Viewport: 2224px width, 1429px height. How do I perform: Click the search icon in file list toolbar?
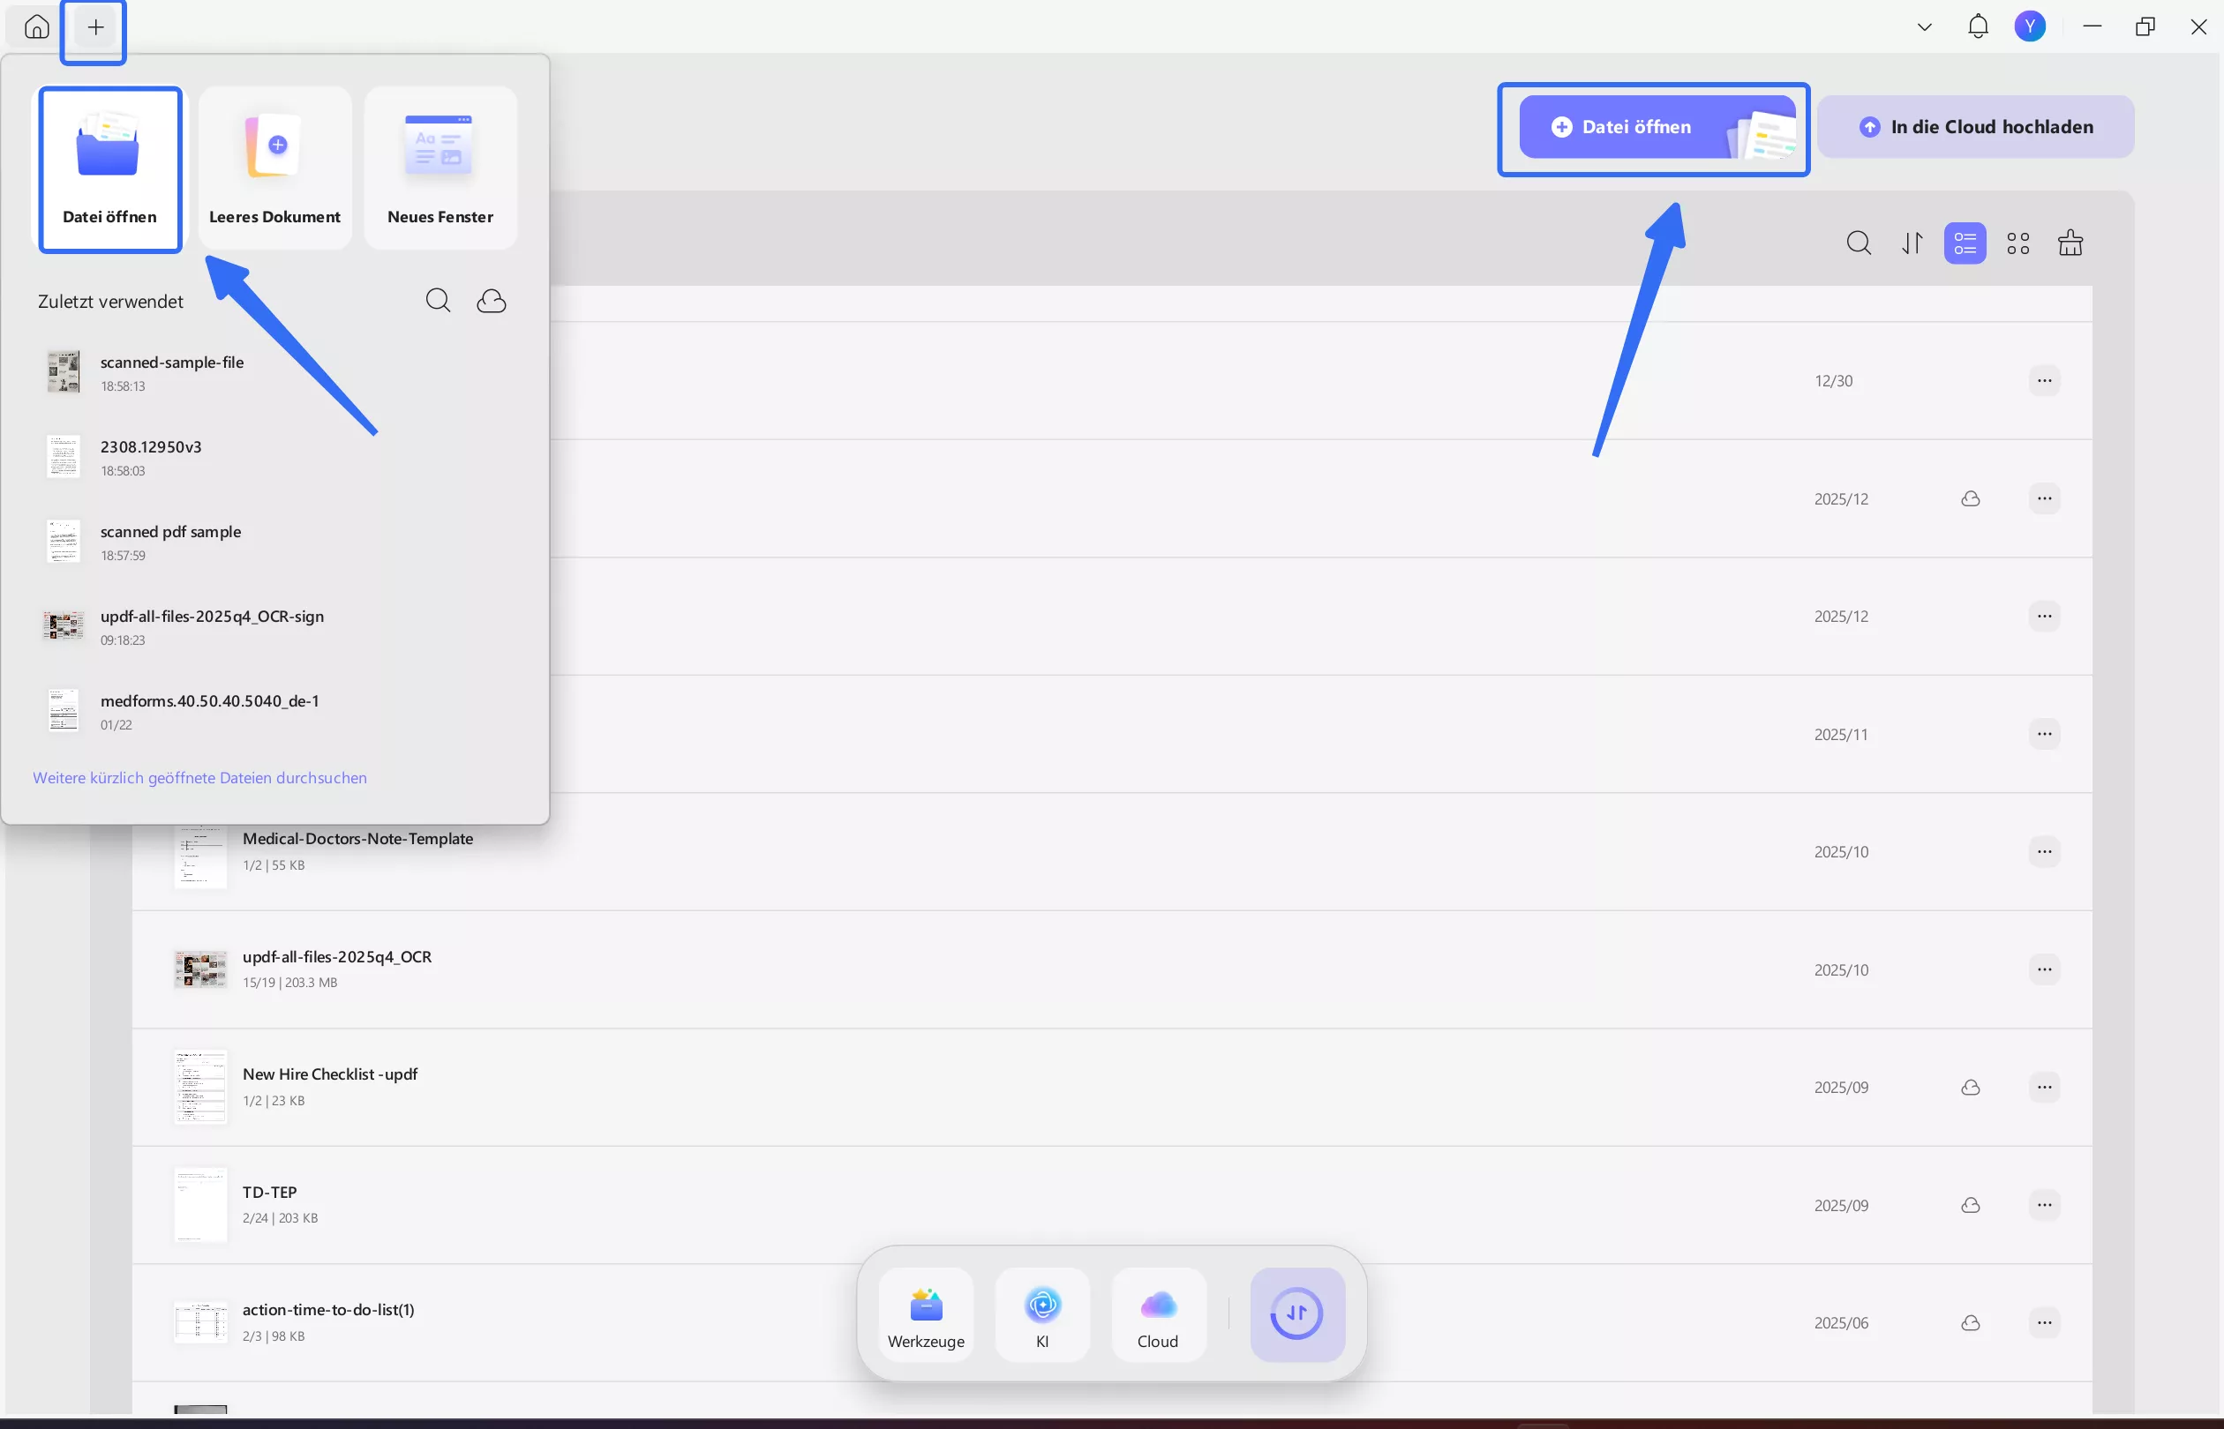1859,243
